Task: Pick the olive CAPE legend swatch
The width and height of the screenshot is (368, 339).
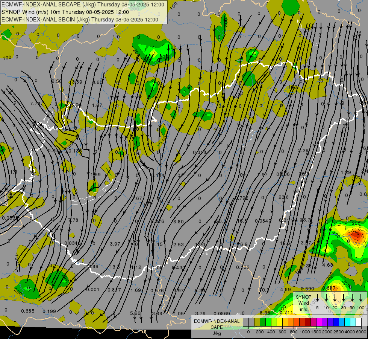Action: 257,322
